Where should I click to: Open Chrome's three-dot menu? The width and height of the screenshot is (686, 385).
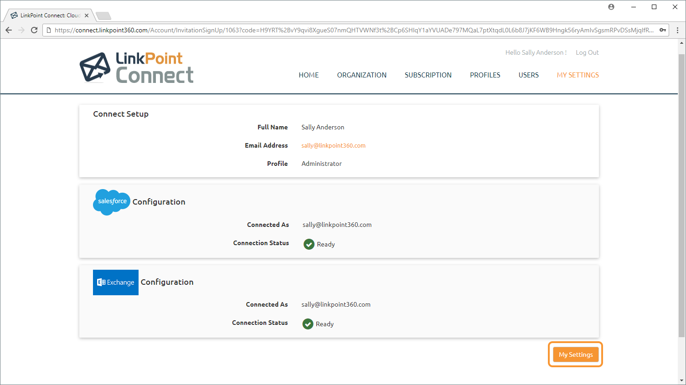click(677, 30)
